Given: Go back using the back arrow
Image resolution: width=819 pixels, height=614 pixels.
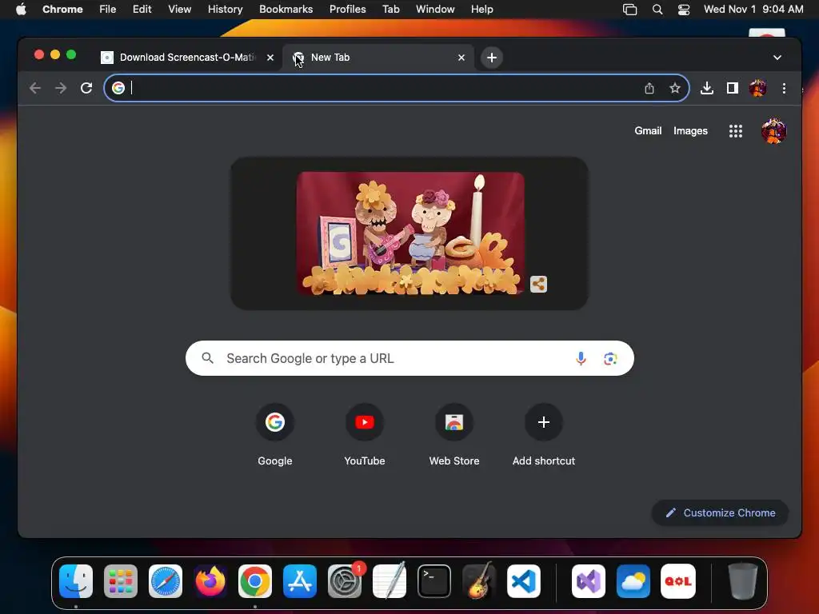Looking at the screenshot, I should coord(35,88).
